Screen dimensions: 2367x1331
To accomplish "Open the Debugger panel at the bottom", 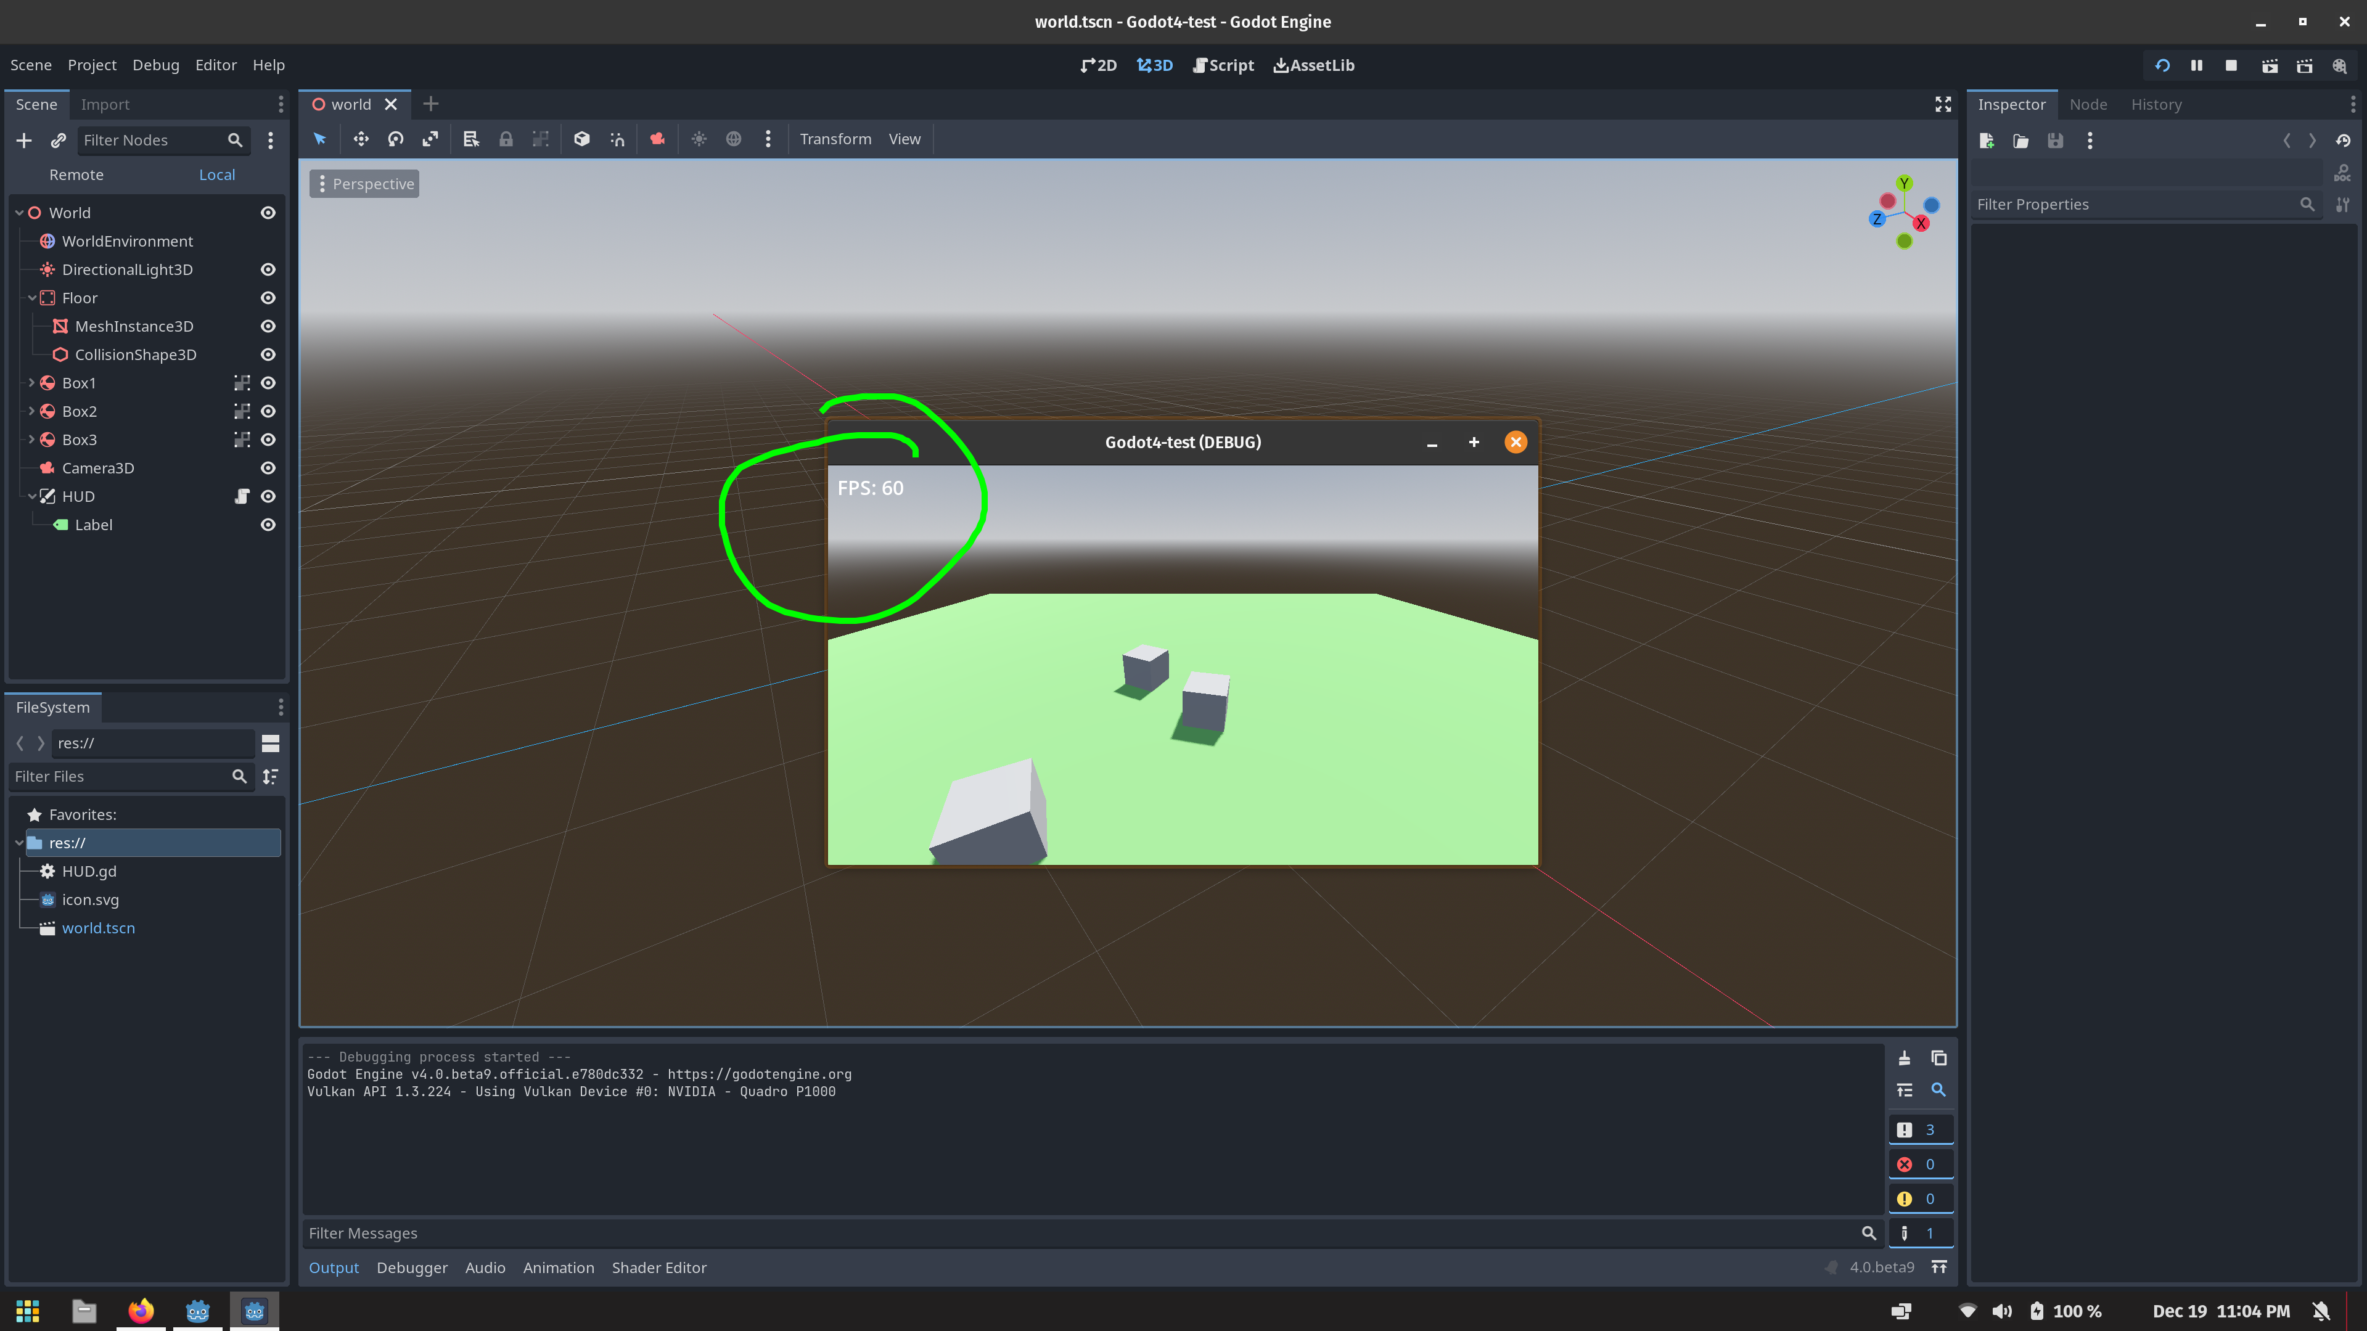I will 412,1267.
